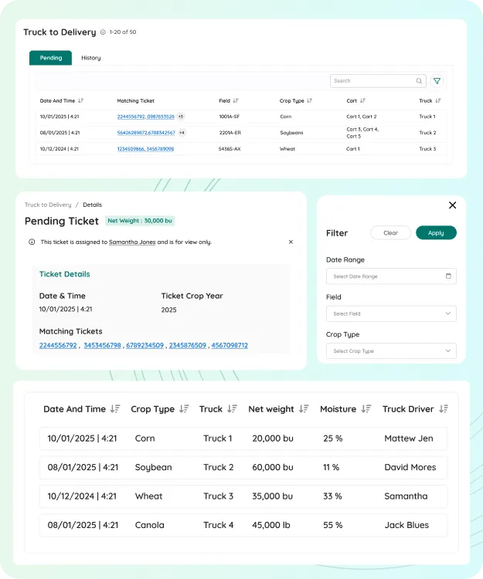This screenshot has height=579, width=483.
Task: Click the filter funnel icon beside search
Action: point(437,81)
